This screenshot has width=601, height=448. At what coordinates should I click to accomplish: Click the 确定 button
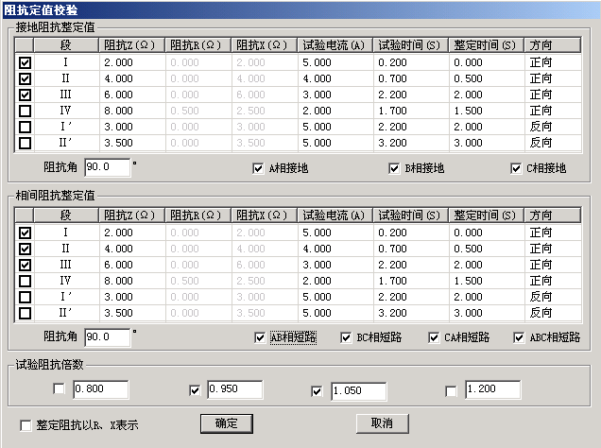pyautogui.click(x=227, y=423)
